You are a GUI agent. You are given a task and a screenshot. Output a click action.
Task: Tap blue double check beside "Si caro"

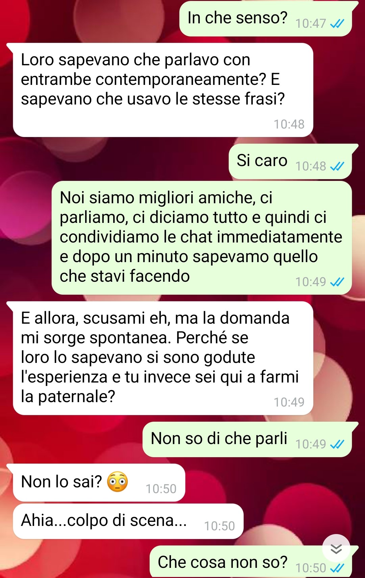[337, 166]
